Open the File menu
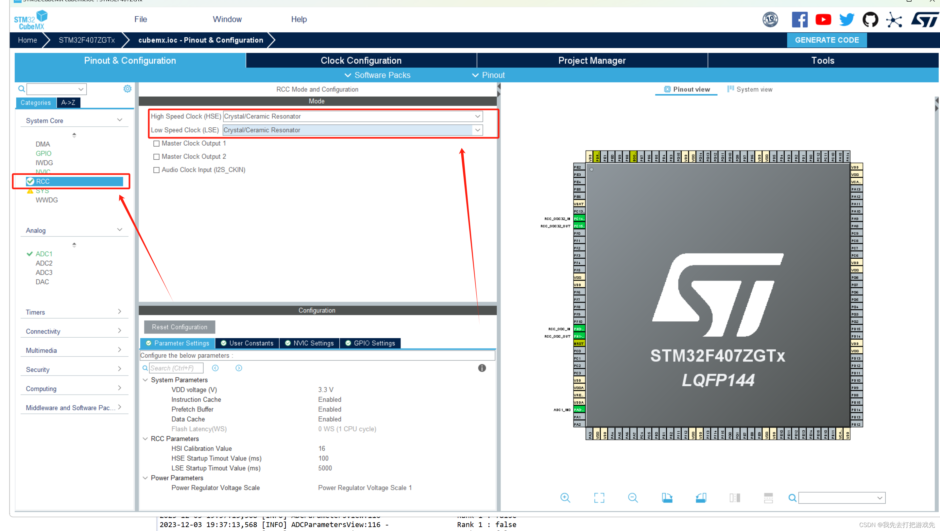 (141, 19)
